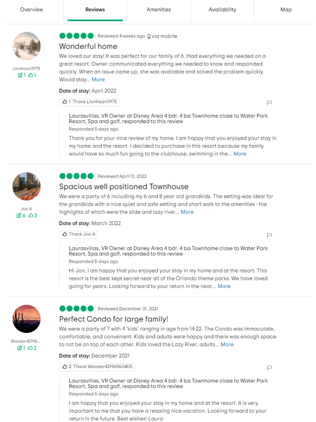
Task: Click the flag icon on Jon A's review
Action: [269, 235]
